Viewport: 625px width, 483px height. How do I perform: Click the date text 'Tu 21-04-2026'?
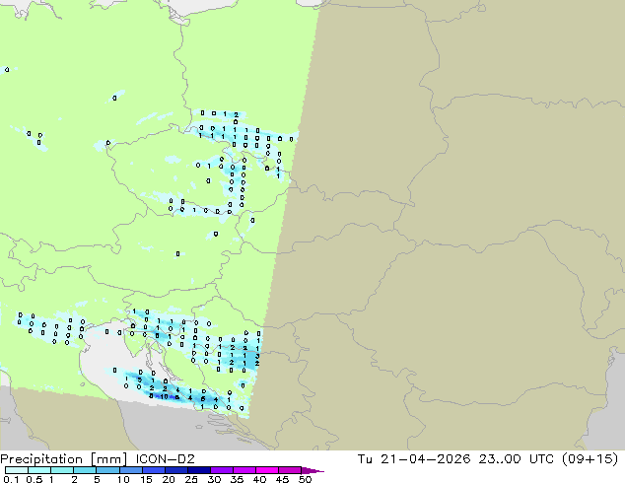pos(414,459)
